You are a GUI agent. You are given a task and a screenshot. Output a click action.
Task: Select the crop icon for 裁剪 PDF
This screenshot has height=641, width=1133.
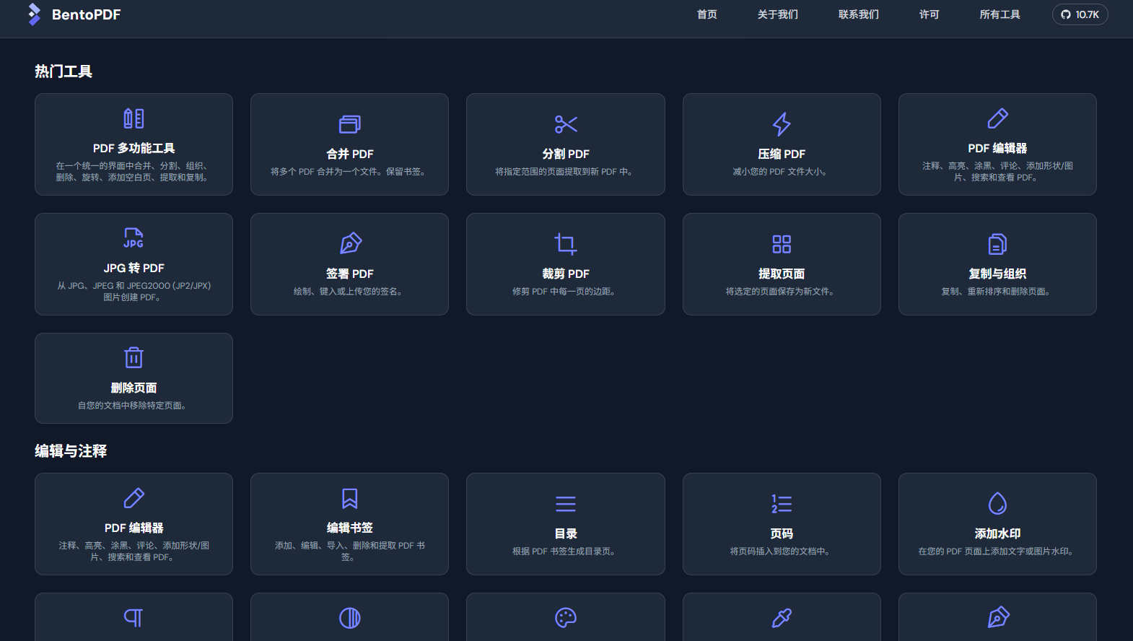point(566,244)
